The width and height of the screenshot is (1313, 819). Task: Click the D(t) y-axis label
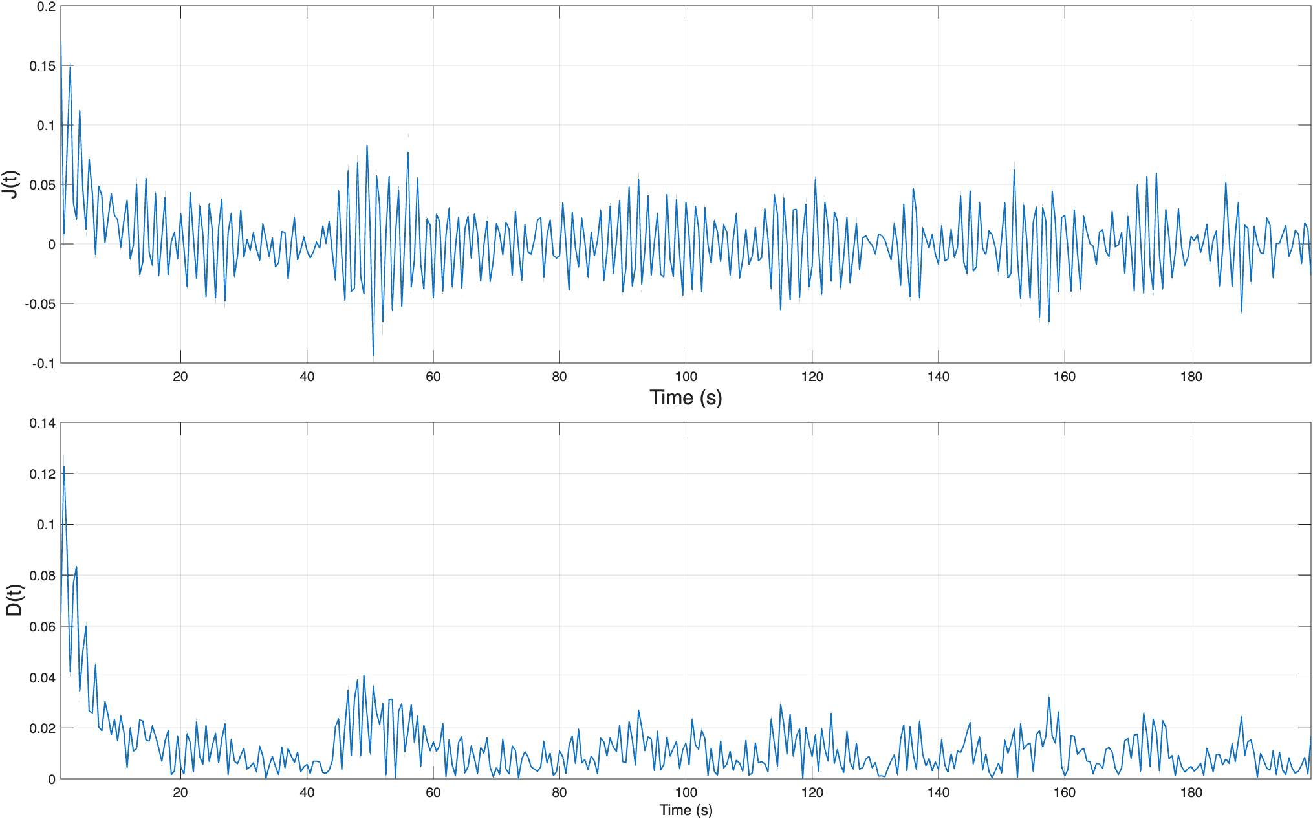pos(14,600)
